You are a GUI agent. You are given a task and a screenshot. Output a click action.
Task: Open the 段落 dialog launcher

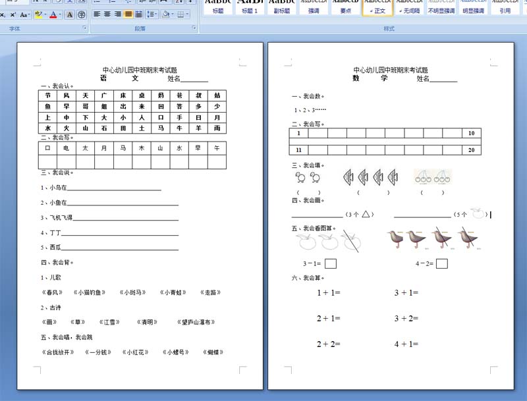coord(194,28)
